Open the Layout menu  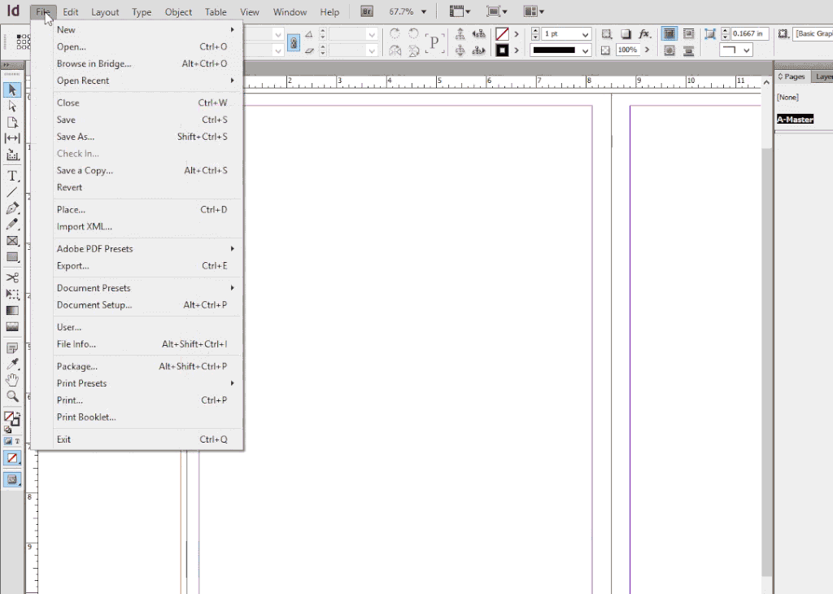pos(105,11)
